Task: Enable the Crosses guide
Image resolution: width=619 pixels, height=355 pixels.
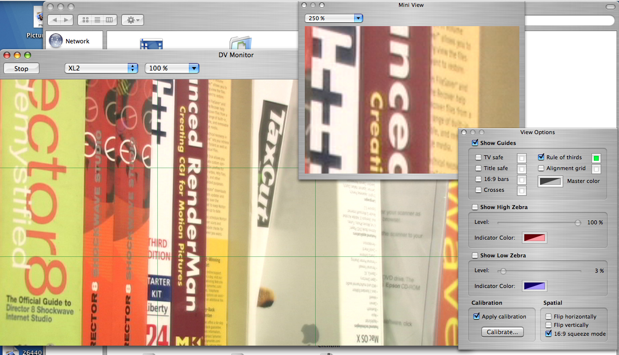Action: [x=478, y=190]
